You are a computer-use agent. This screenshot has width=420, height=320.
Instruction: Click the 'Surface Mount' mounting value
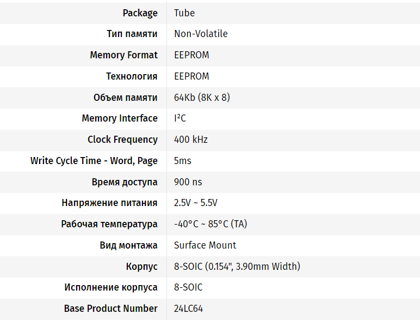pos(205,245)
